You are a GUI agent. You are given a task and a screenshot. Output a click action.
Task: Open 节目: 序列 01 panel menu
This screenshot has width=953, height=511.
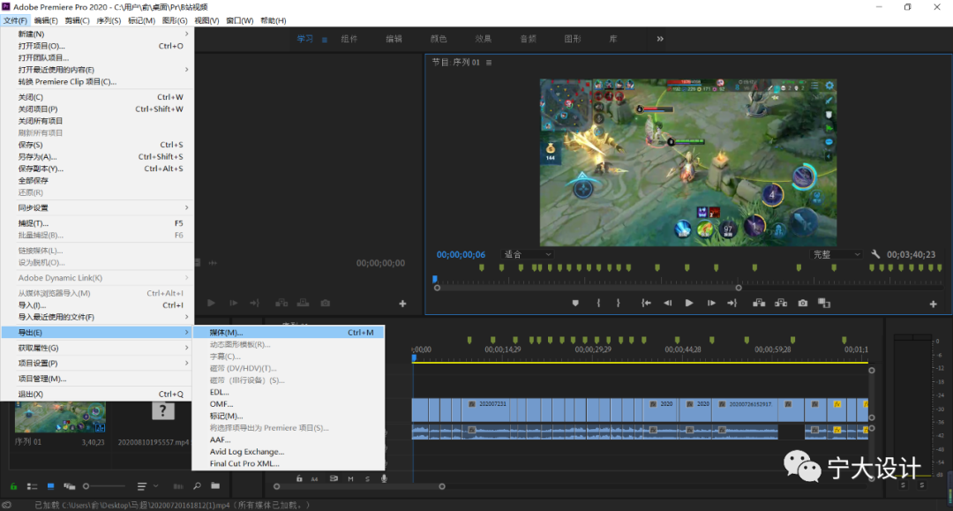point(489,63)
